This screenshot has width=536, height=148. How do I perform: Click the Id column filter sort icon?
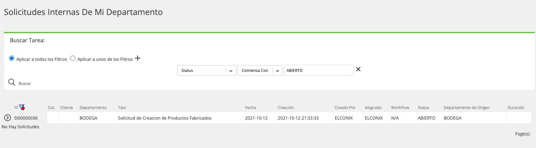[22, 107]
